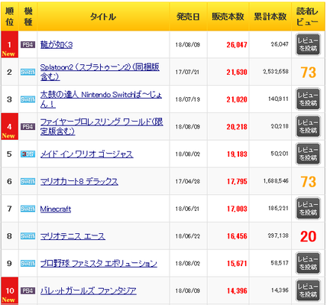
Task: Click the 販売本数 column header
Action: click(228, 17)
